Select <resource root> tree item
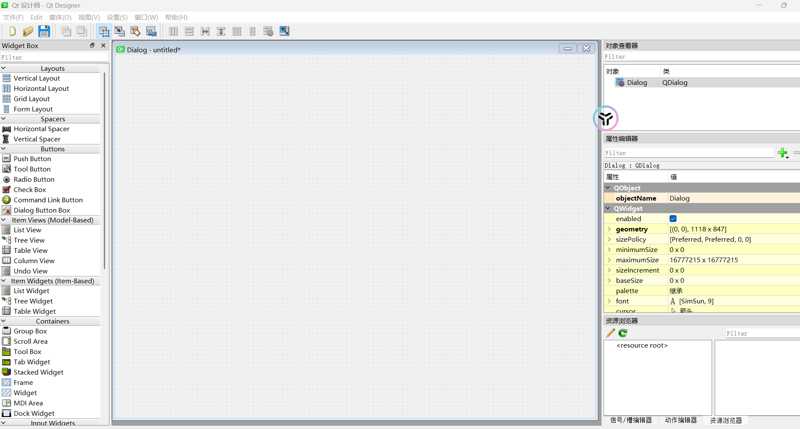 click(x=642, y=345)
